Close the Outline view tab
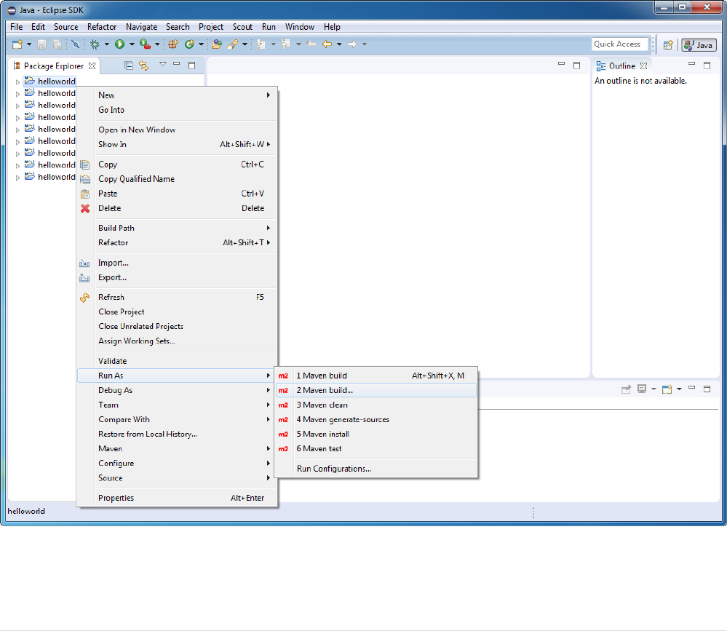 point(643,66)
